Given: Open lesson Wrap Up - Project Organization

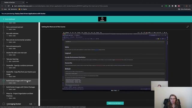Looking at the screenshot, I should click(20, 95).
